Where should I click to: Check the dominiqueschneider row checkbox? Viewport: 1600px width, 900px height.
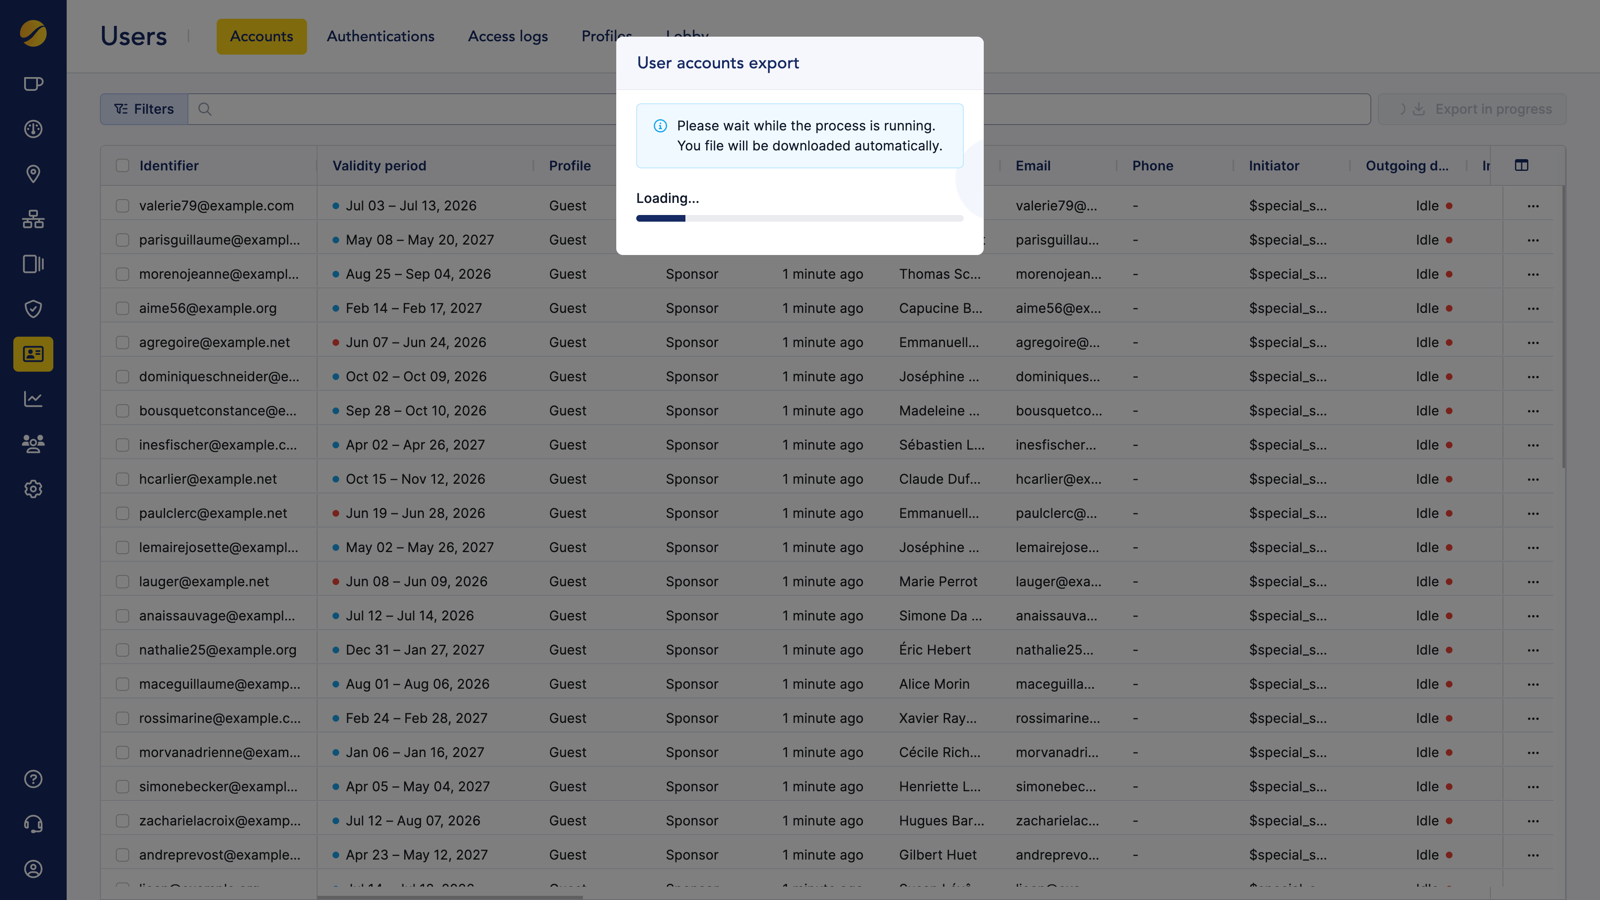pyautogui.click(x=122, y=376)
